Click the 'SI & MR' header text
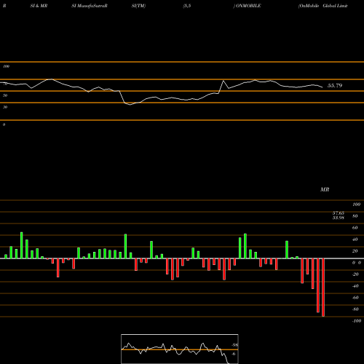Viewport: 364px width, 364px height. [39, 6]
